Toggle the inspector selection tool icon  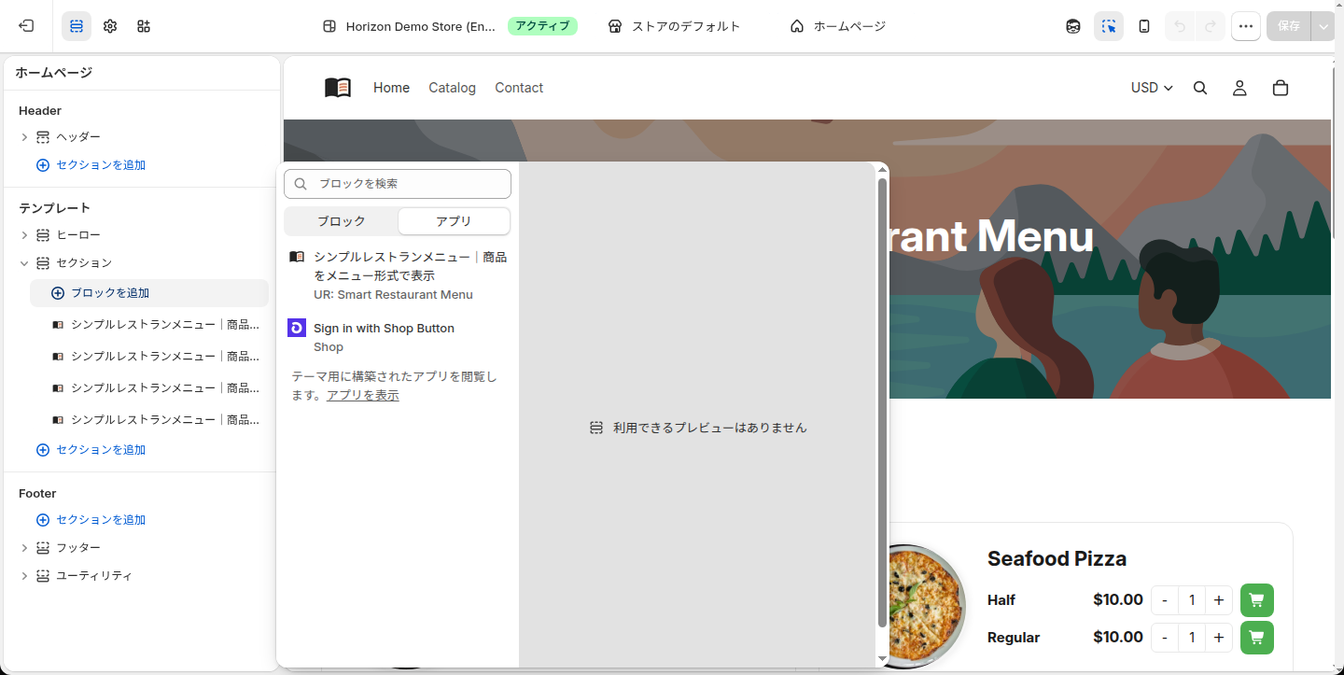[1109, 26]
